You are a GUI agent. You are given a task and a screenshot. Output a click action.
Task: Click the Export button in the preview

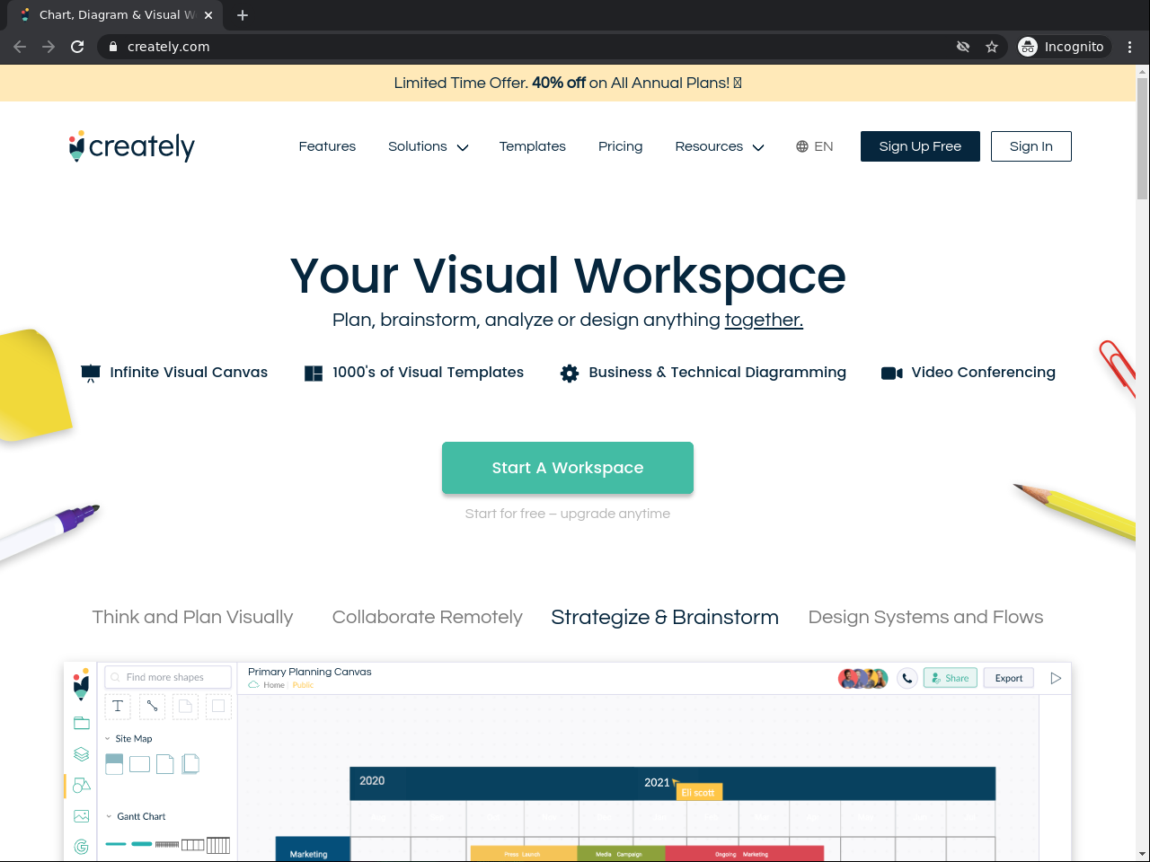point(1009,678)
